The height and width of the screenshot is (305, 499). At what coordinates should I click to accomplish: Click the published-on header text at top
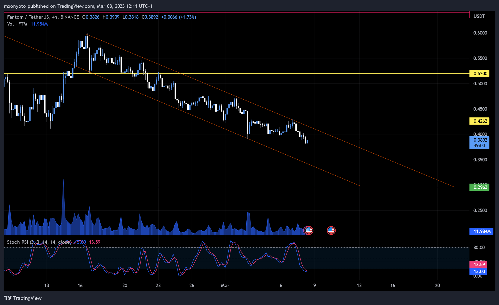(78, 6)
